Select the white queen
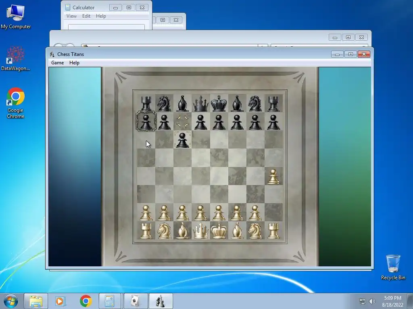This screenshot has height=309, width=413. [201, 231]
